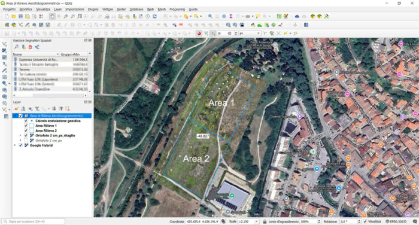Open the Raster menu

(x=121, y=9)
